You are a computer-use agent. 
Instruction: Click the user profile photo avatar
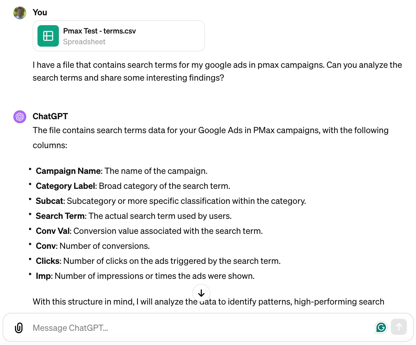pos(20,13)
